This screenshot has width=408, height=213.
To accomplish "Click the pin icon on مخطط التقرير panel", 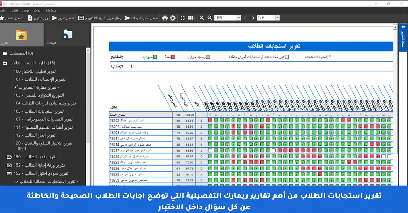I will [403, 26].
